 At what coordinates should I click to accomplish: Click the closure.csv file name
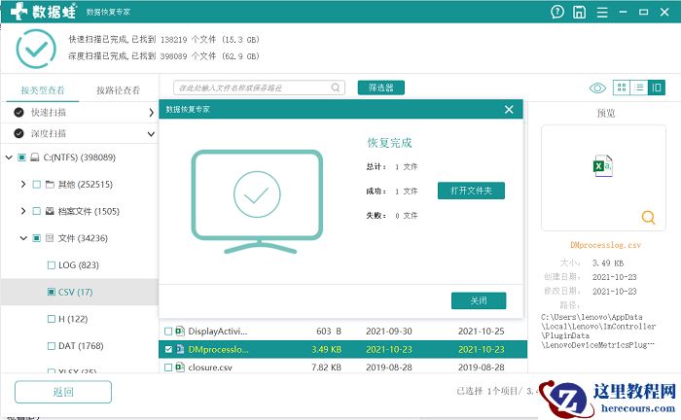tap(210, 367)
